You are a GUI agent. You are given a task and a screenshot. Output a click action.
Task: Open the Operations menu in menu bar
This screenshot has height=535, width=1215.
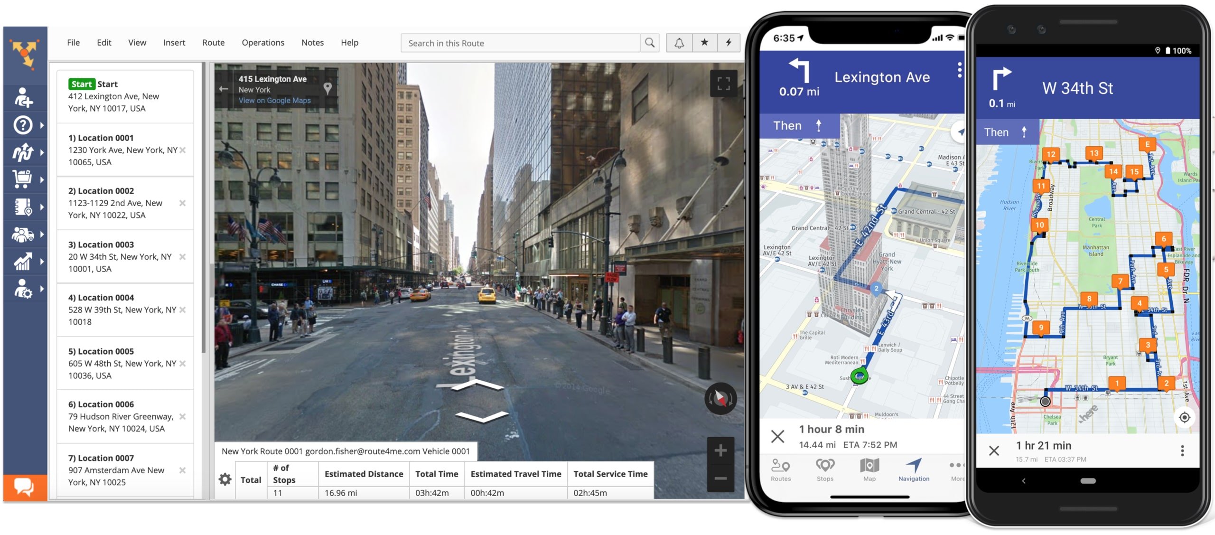[x=262, y=42]
